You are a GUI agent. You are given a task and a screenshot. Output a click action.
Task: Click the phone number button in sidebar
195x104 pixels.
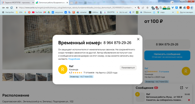167,44
